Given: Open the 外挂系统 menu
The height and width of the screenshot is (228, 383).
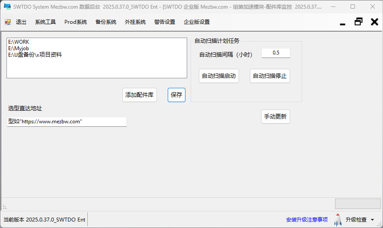Looking at the screenshot, I should (x=135, y=22).
